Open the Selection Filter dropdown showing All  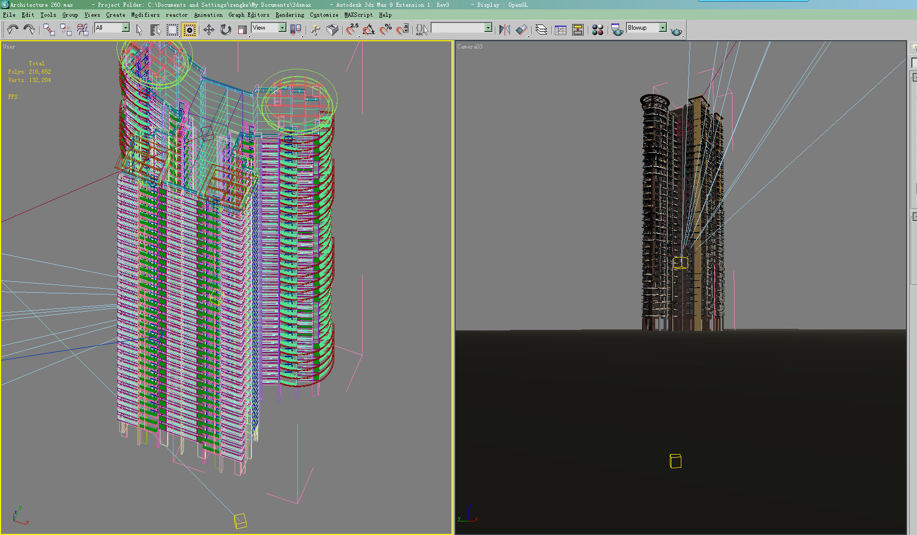click(x=125, y=27)
